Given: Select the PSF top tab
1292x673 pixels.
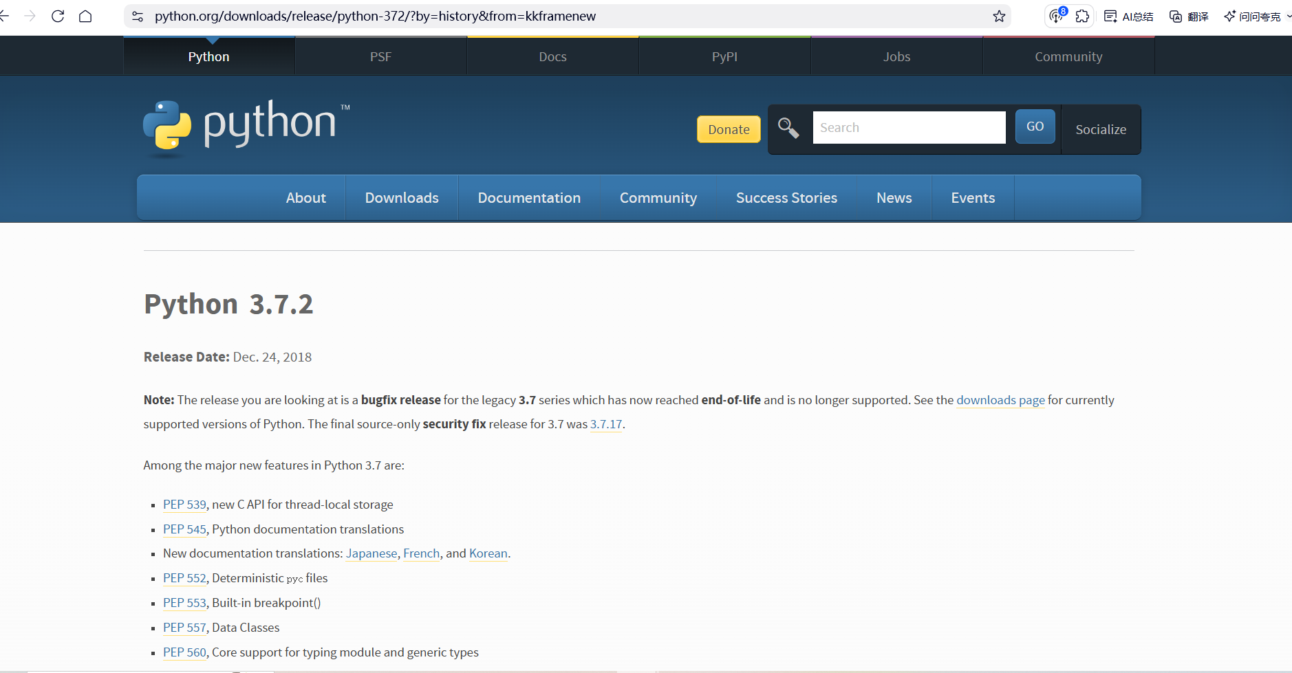Looking at the screenshot, I should click(x=380, y=56).
